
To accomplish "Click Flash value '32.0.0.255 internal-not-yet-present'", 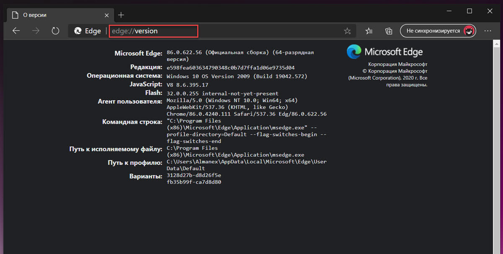I will tap(222, 93).
